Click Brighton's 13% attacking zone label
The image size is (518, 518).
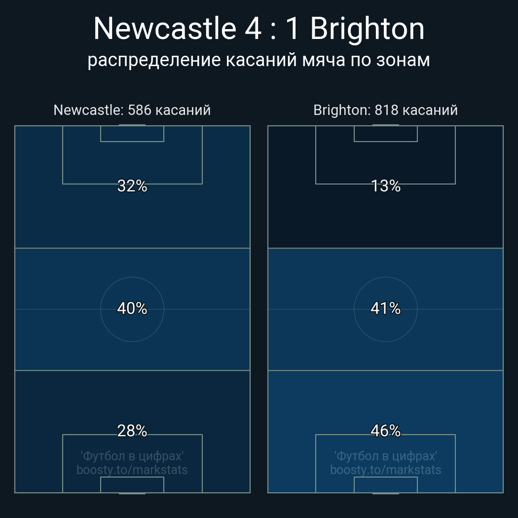(385, 186)
